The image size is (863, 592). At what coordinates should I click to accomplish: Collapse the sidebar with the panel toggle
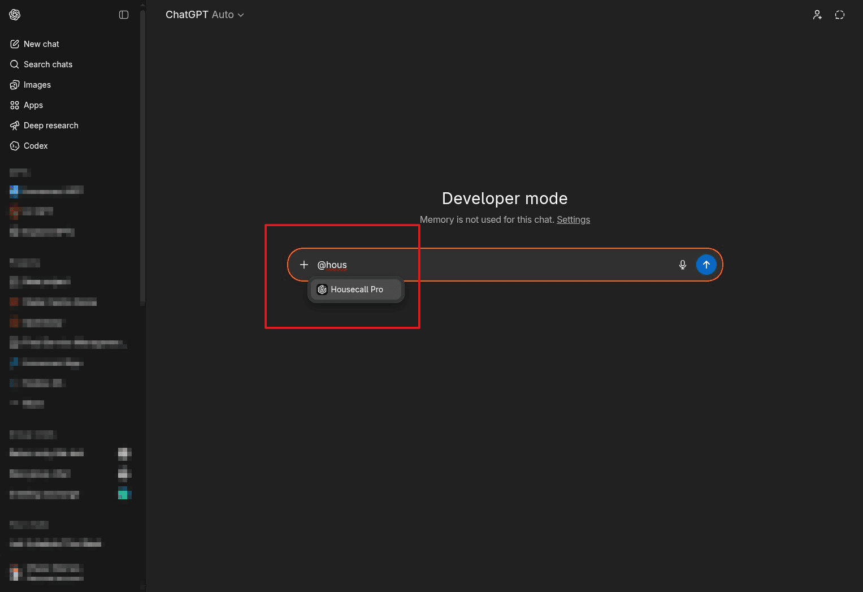click(x=124, y=15)
